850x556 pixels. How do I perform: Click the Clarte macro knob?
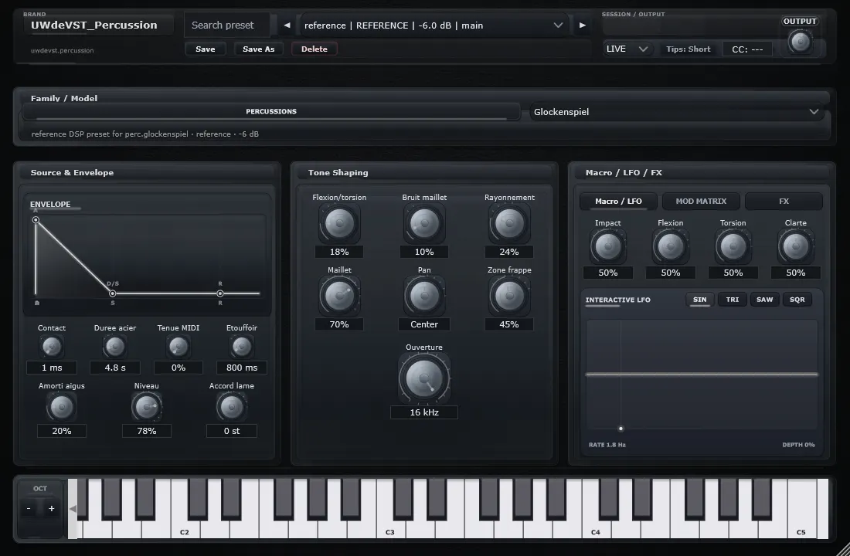click(796, 246)
